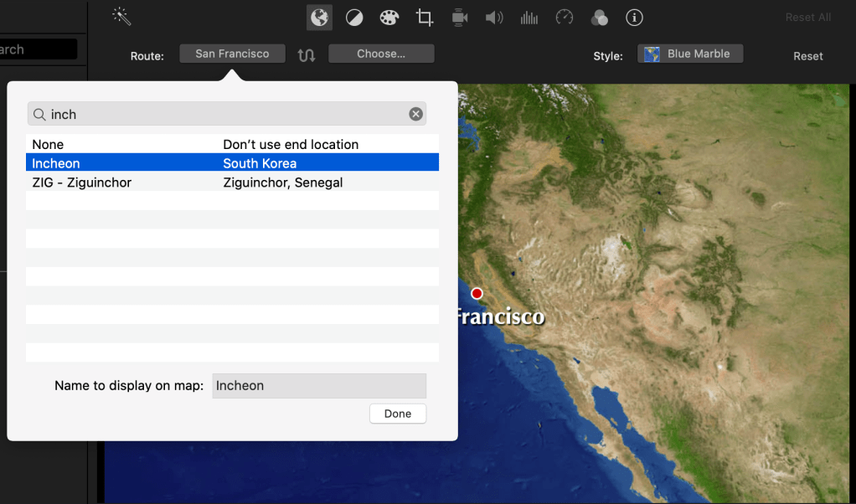
Task: Open the San Francisco start location dropdown
Action: 232,54
